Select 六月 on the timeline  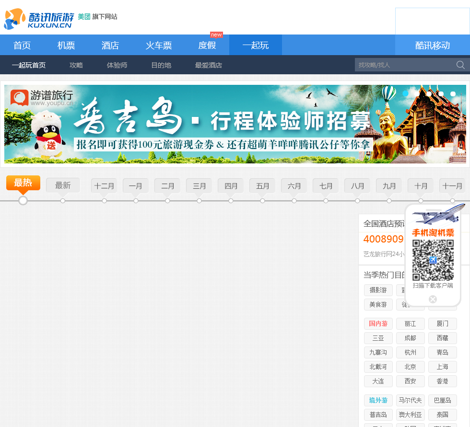[x=294, y=186]
